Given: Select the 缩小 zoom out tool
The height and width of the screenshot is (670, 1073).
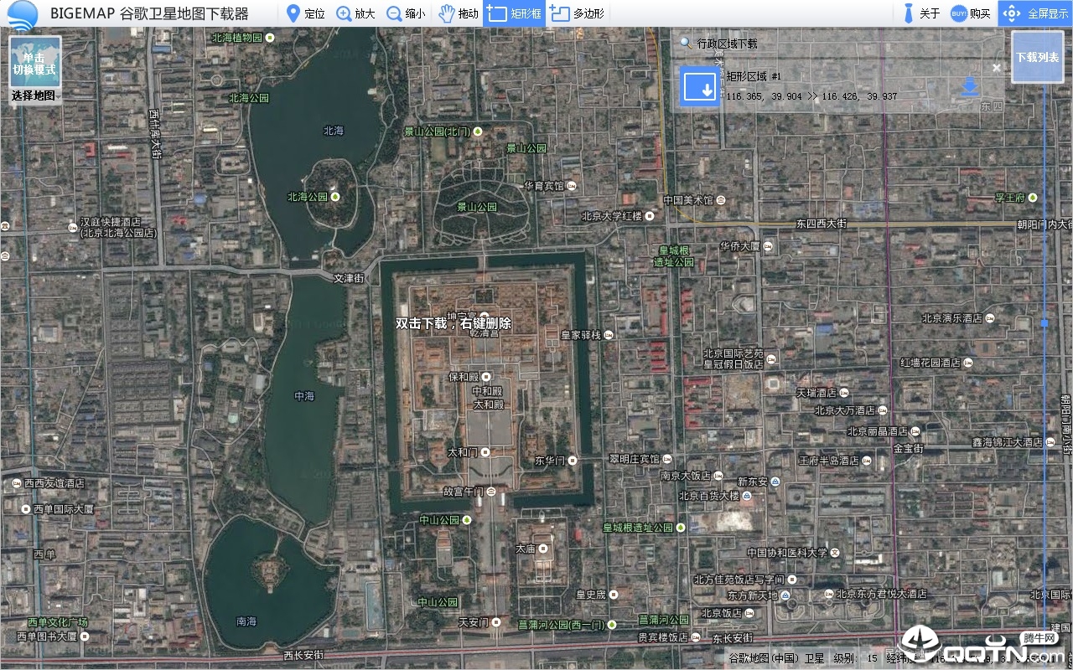Looking at the screenshot, I should [406, 13].
